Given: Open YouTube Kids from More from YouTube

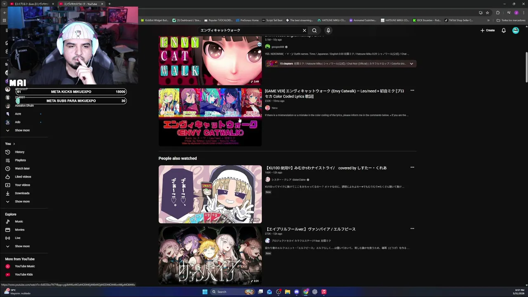Looking at the screenshot, I should click(x=24, y=274).
